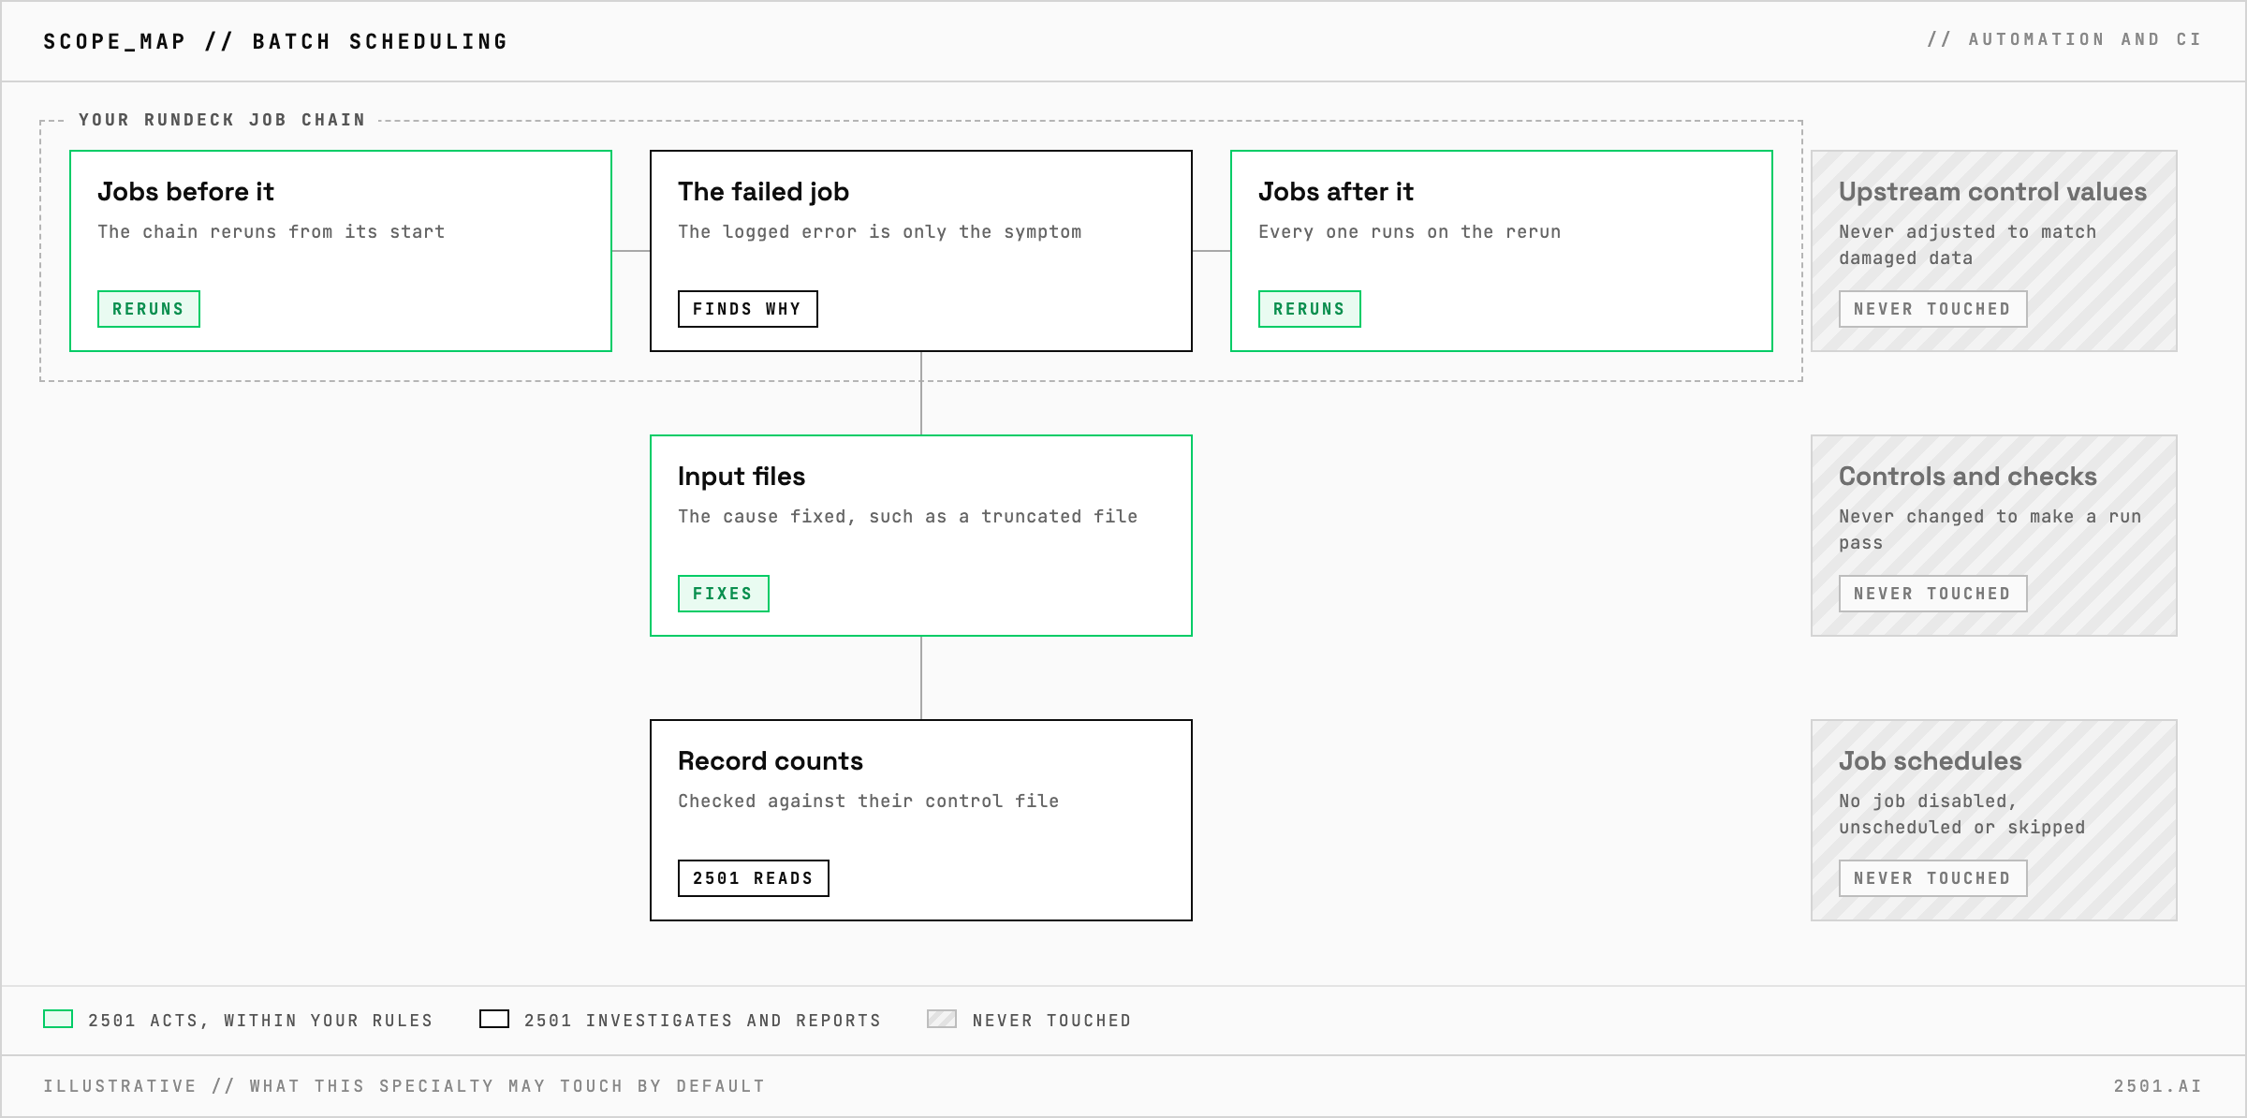This screenshot has height=1118, width=2247.
Task: Click 'Every one runs on the rerun' text
Action: [x=1410, y=231]
